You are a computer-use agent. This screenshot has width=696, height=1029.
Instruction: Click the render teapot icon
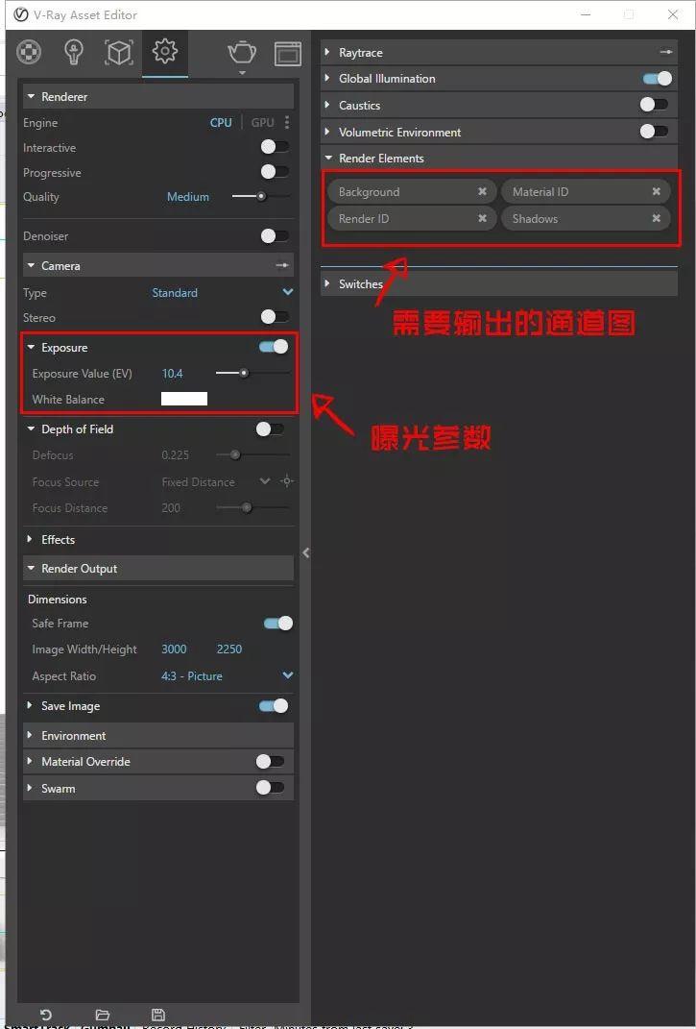point(241,52)
